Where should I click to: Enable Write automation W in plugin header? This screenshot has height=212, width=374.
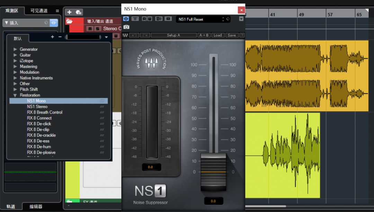pos(150,19)
